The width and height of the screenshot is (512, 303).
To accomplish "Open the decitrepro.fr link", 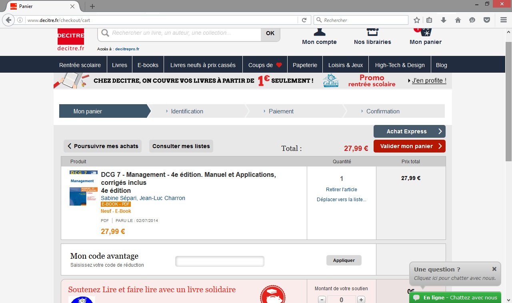I will pyautogui.click(x=127, y=49).
